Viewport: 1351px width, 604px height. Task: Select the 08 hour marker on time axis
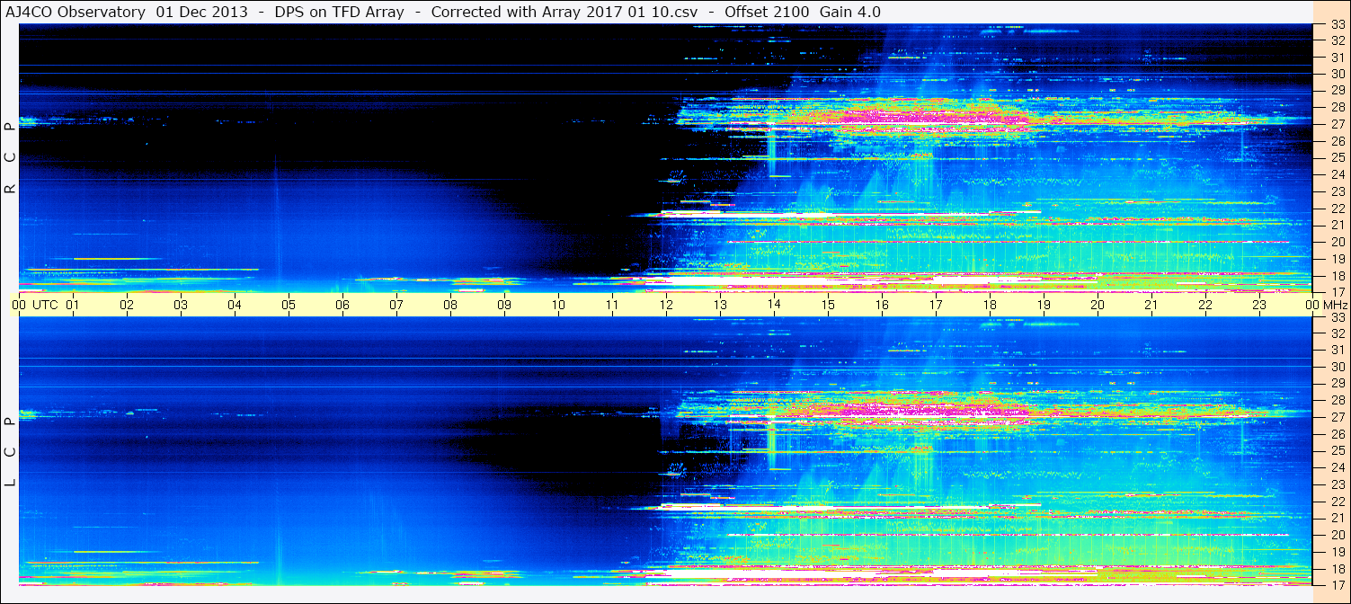[x=450, y=305]
